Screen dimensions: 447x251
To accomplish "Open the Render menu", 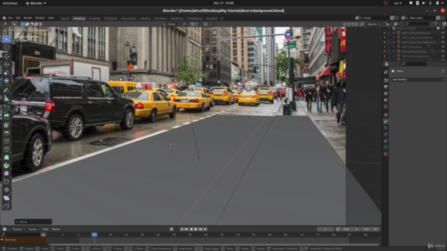I will coord(28,18).
